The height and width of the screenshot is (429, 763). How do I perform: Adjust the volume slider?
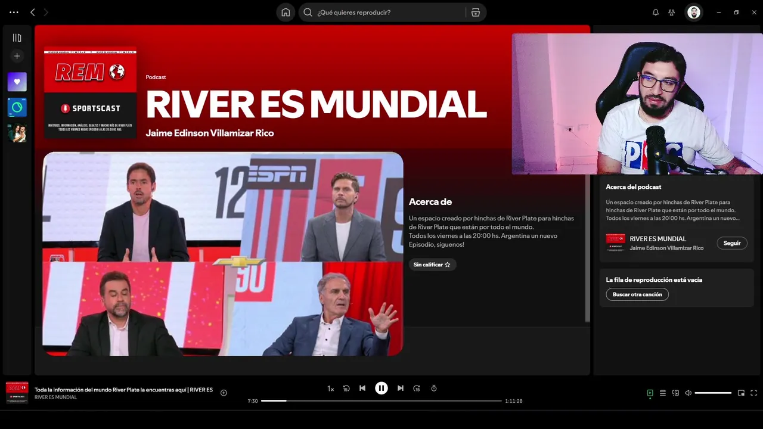pos(713,393)
